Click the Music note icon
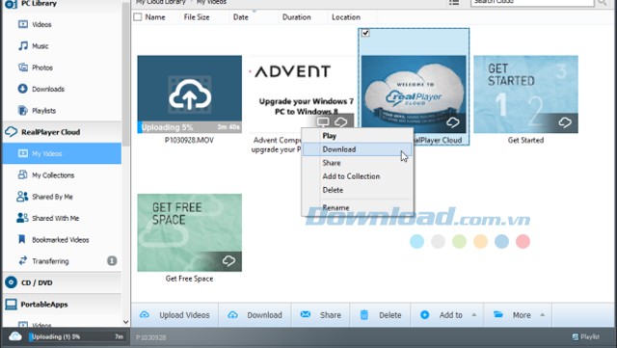This screenshot has width=617, height=348. pyautogui.click(x=23, y=45)
